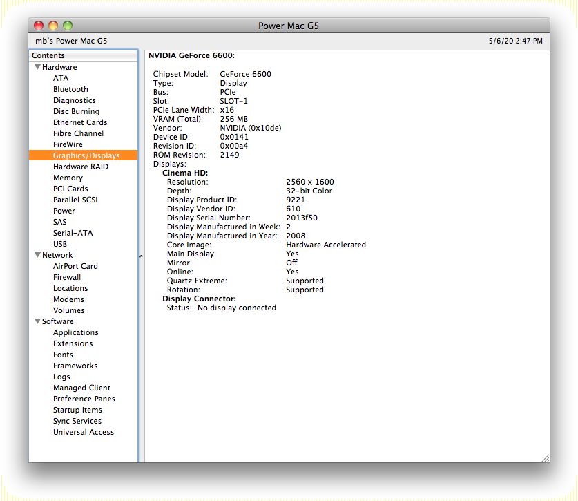This screenshot has width=578, height=501.
Task: Open Firewall section
Action: tap(67, 277)
